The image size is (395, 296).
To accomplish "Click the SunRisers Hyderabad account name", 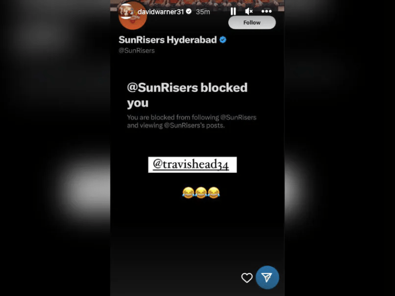I will pyautogui.click(x=168, y=40).
